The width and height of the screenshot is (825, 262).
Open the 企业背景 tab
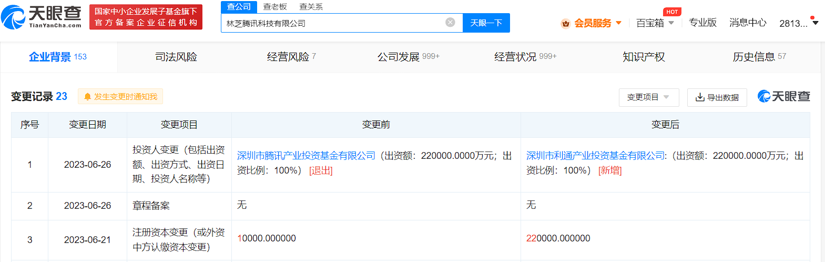pos(58,57)
